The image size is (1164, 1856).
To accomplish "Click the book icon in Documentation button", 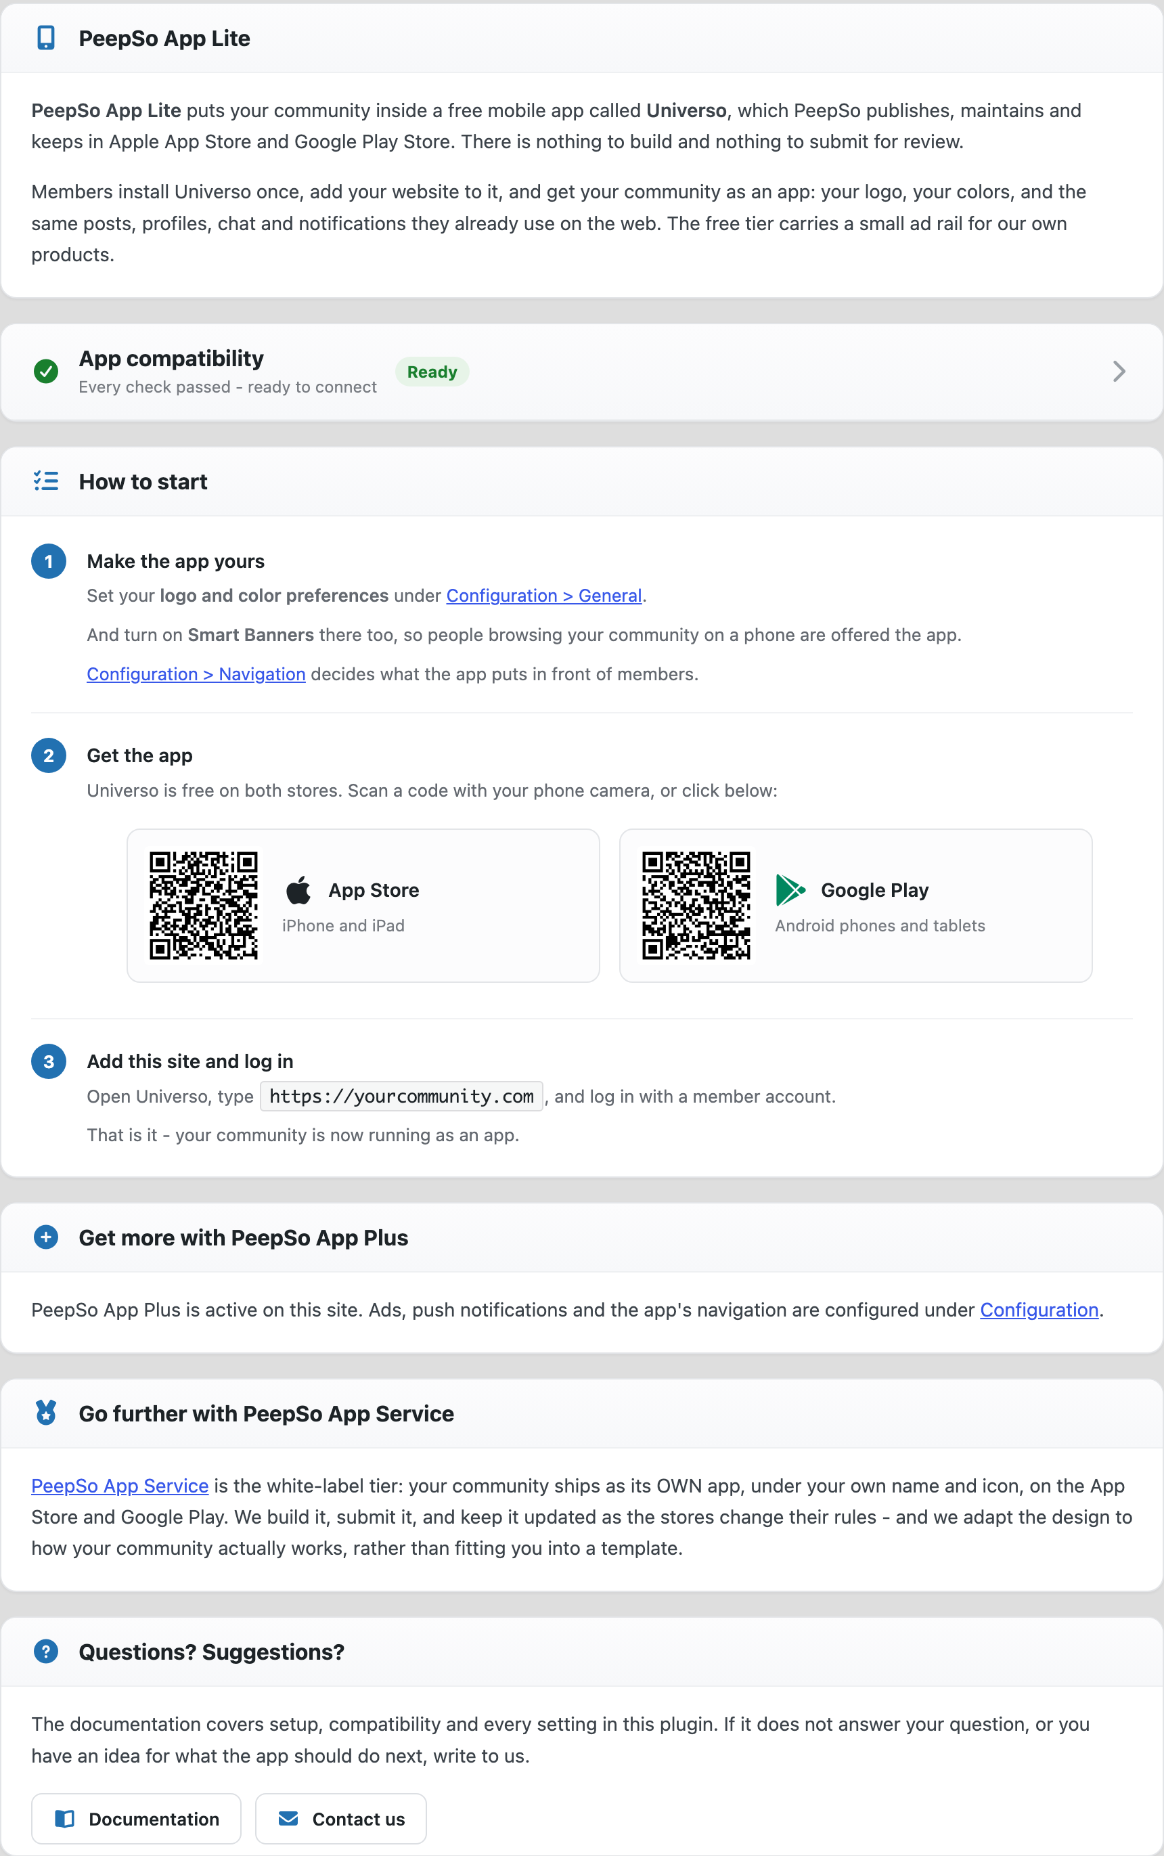I will [65, 1818].
